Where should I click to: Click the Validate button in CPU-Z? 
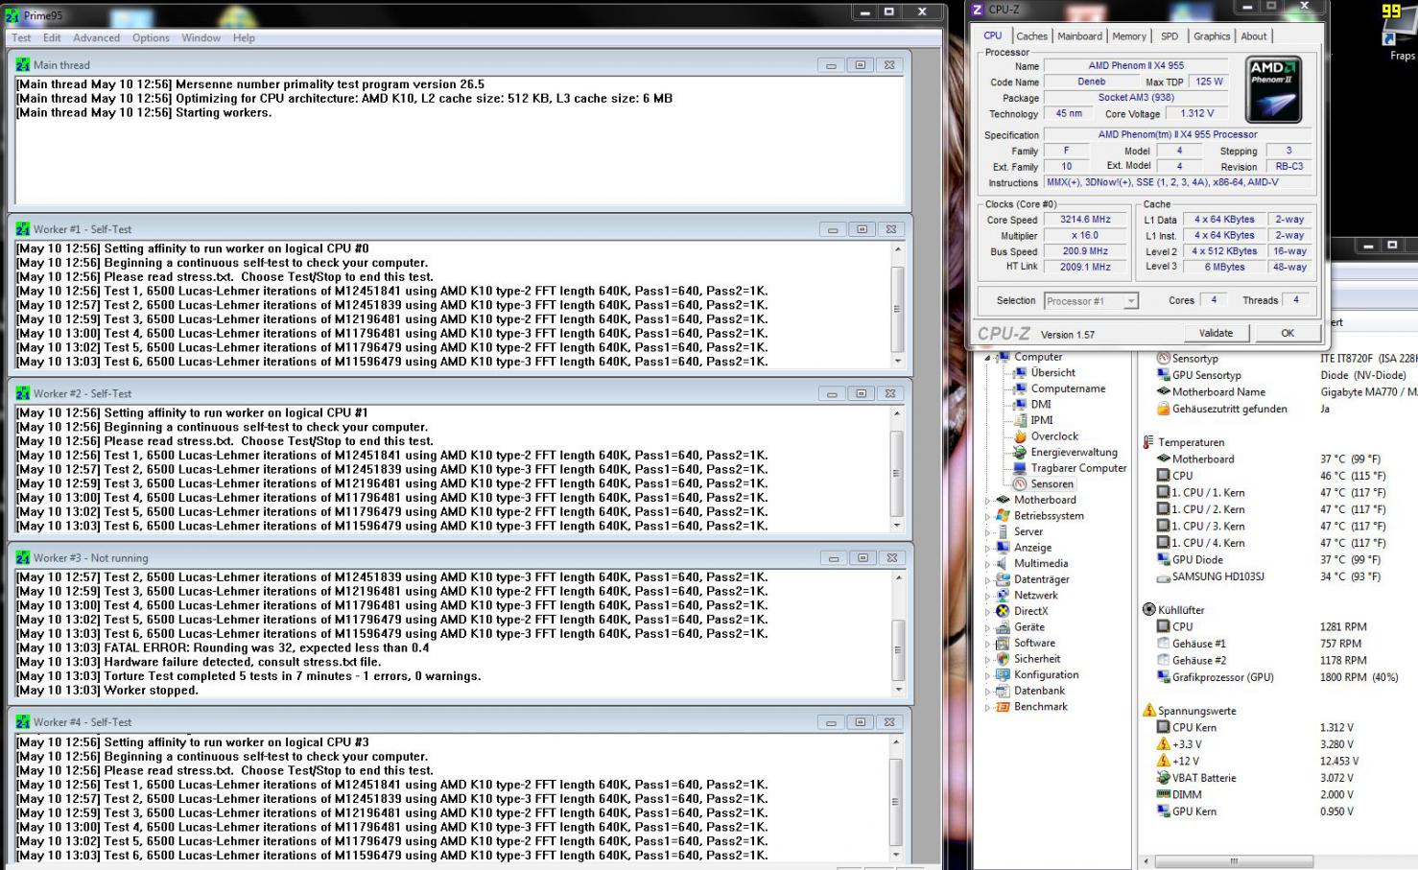(x=1216, y=333)
